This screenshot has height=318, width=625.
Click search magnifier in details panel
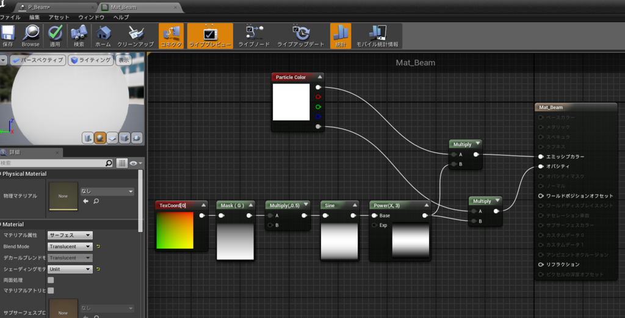pos(109,163)
